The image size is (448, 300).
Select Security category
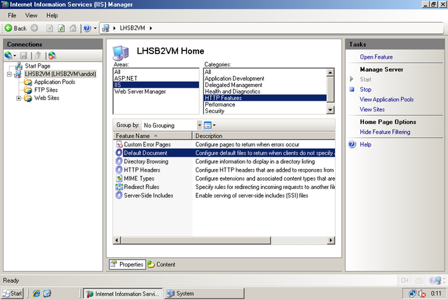coord(265,111)
